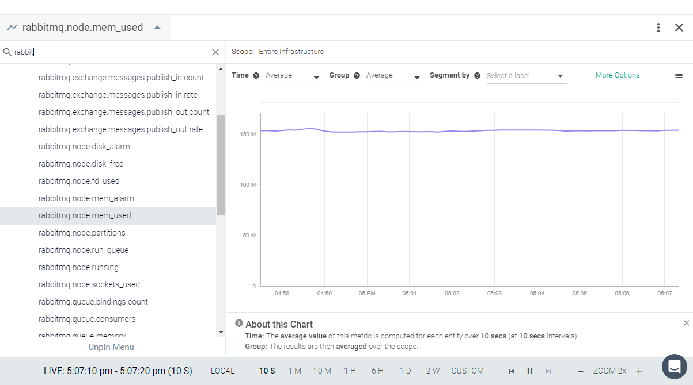
Task: Dismiss the About this Chart panel
Action: [686, 323]
